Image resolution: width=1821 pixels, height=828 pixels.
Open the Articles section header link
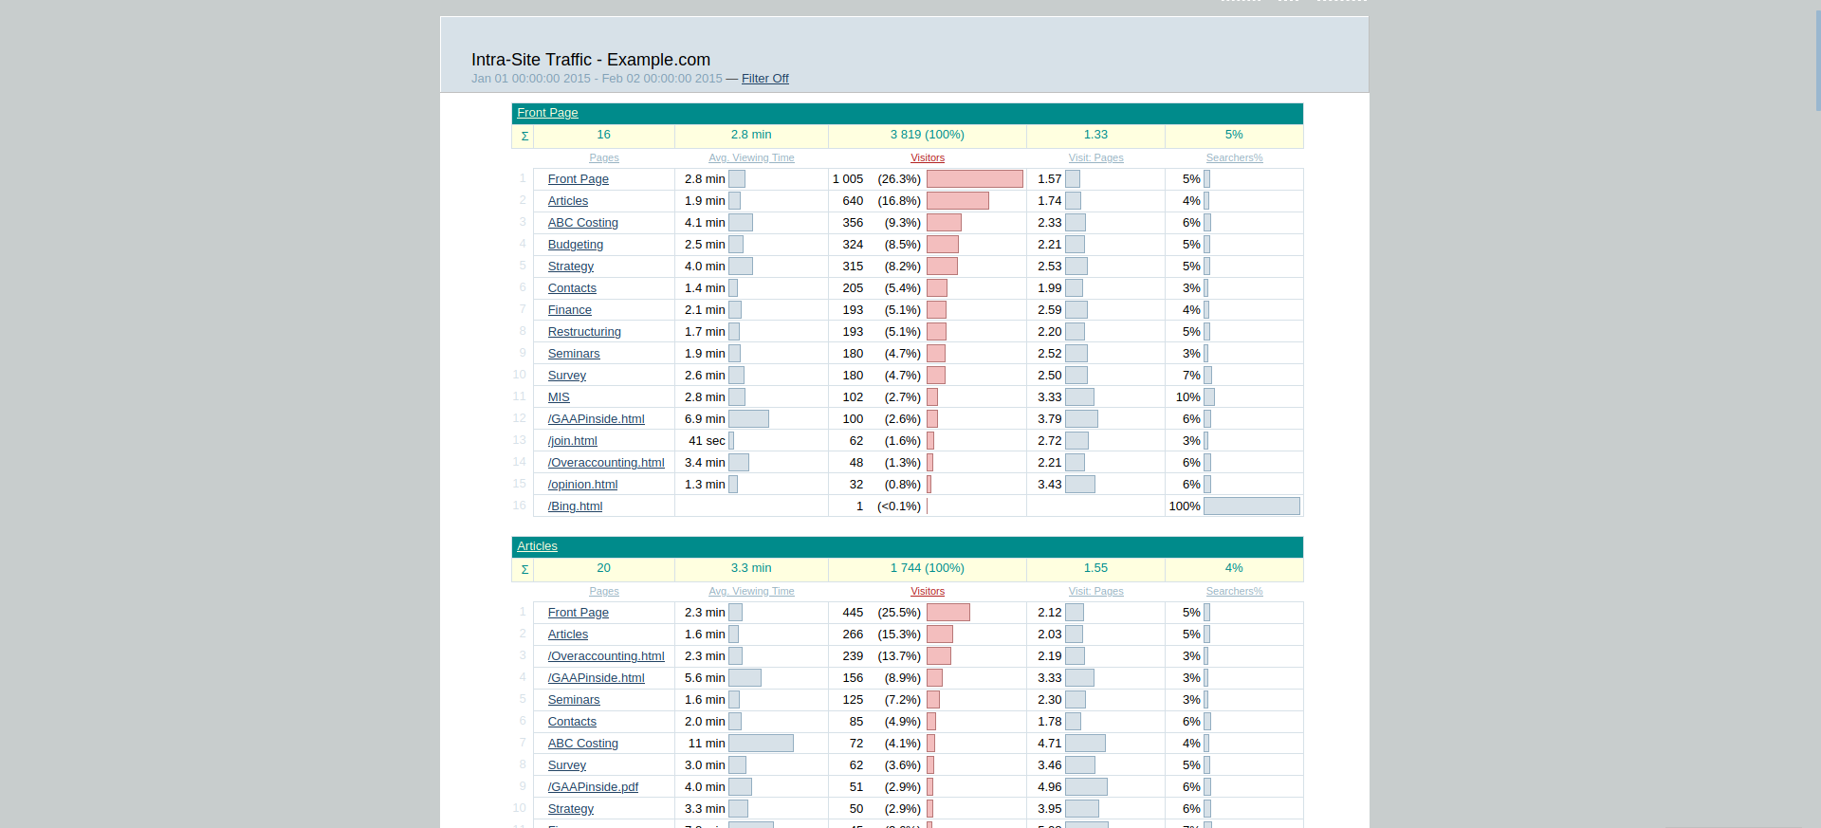pos(537,546)
